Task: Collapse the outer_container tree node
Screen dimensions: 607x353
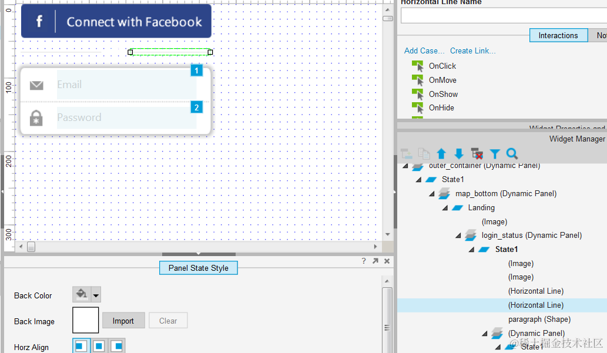Action: 405,166
